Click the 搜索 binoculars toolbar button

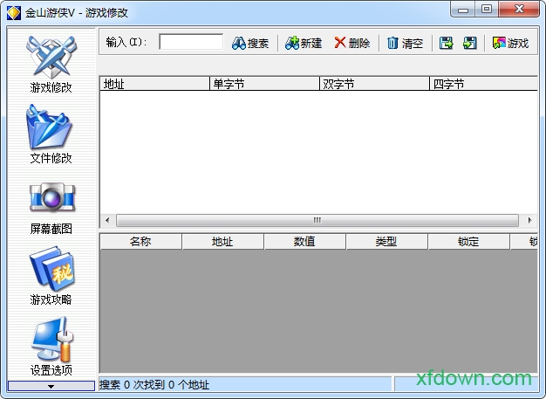point(250,43)
